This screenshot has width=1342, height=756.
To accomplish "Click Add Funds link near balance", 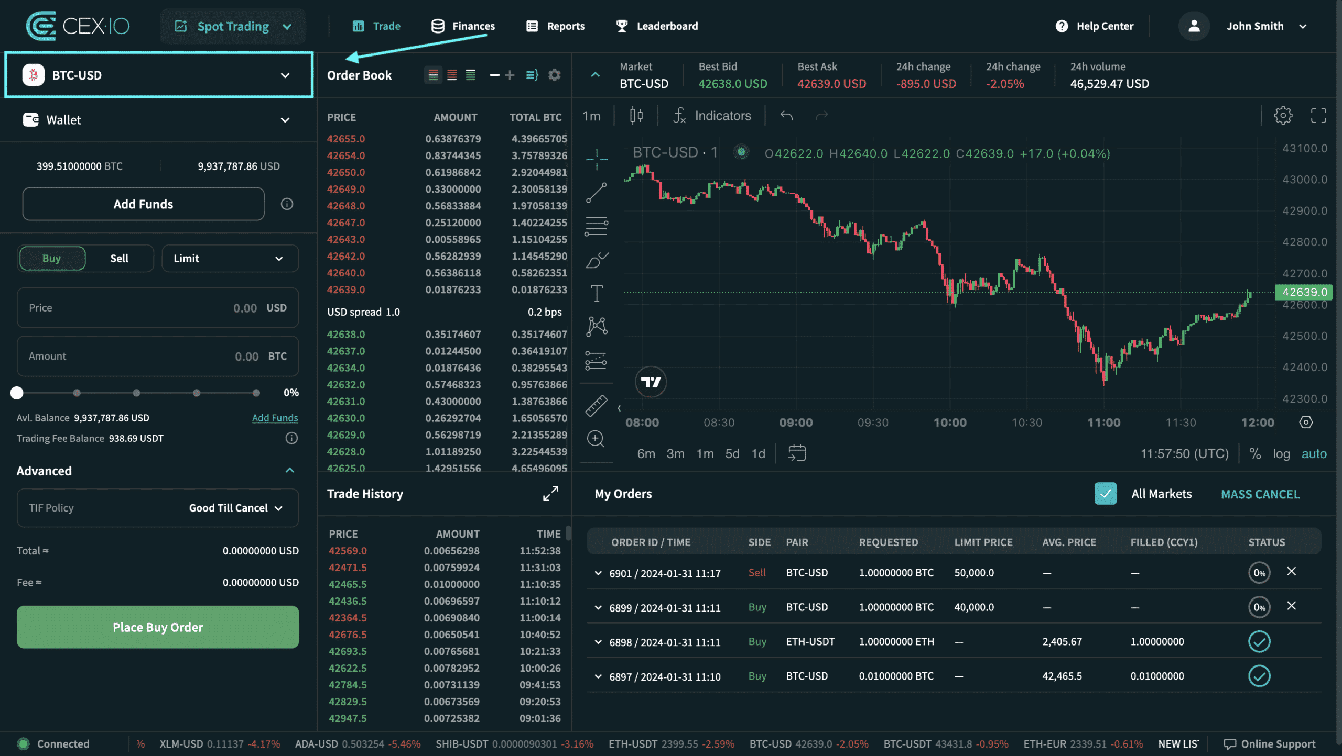I will [x=275, y=418].
